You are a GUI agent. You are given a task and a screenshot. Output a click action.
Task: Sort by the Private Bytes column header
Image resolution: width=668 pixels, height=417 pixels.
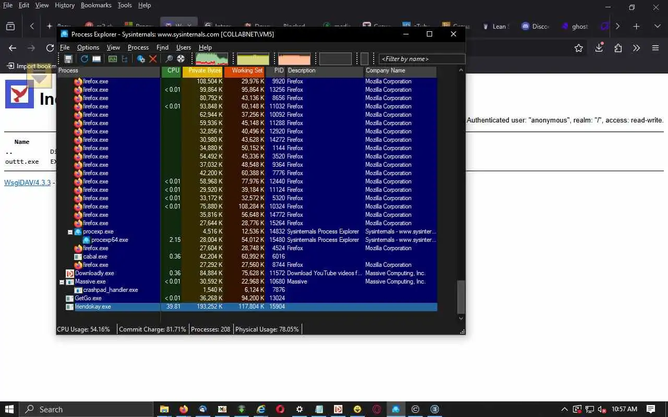(x=202, y=71)
